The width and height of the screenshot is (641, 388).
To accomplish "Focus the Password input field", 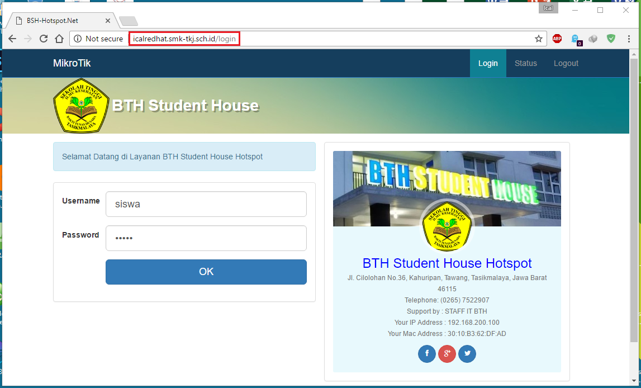I will point(206,238).
